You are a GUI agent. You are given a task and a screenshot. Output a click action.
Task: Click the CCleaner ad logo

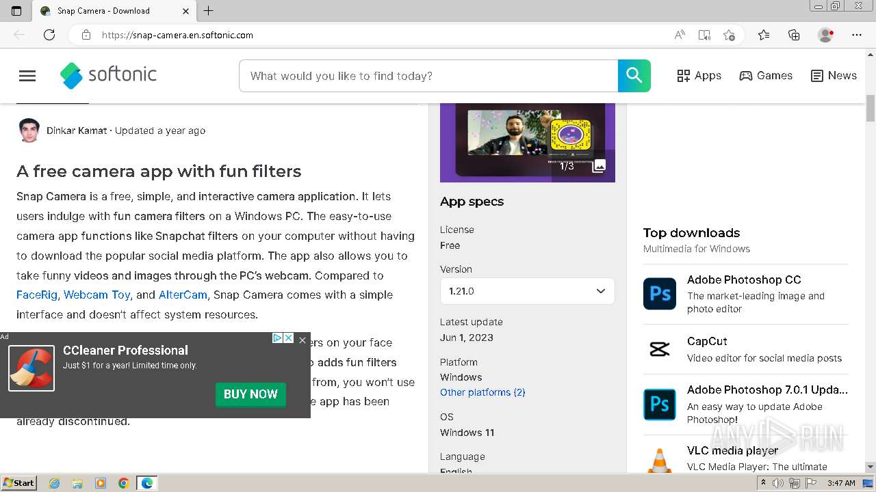(x=31, y=368)
